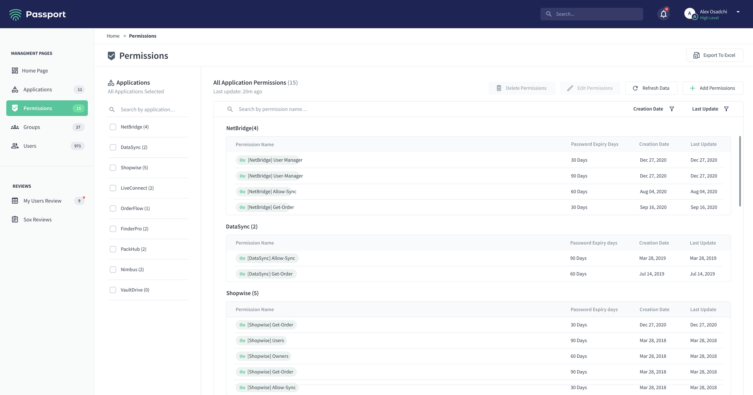Click the Groups people icon

[x=15, y=127]
